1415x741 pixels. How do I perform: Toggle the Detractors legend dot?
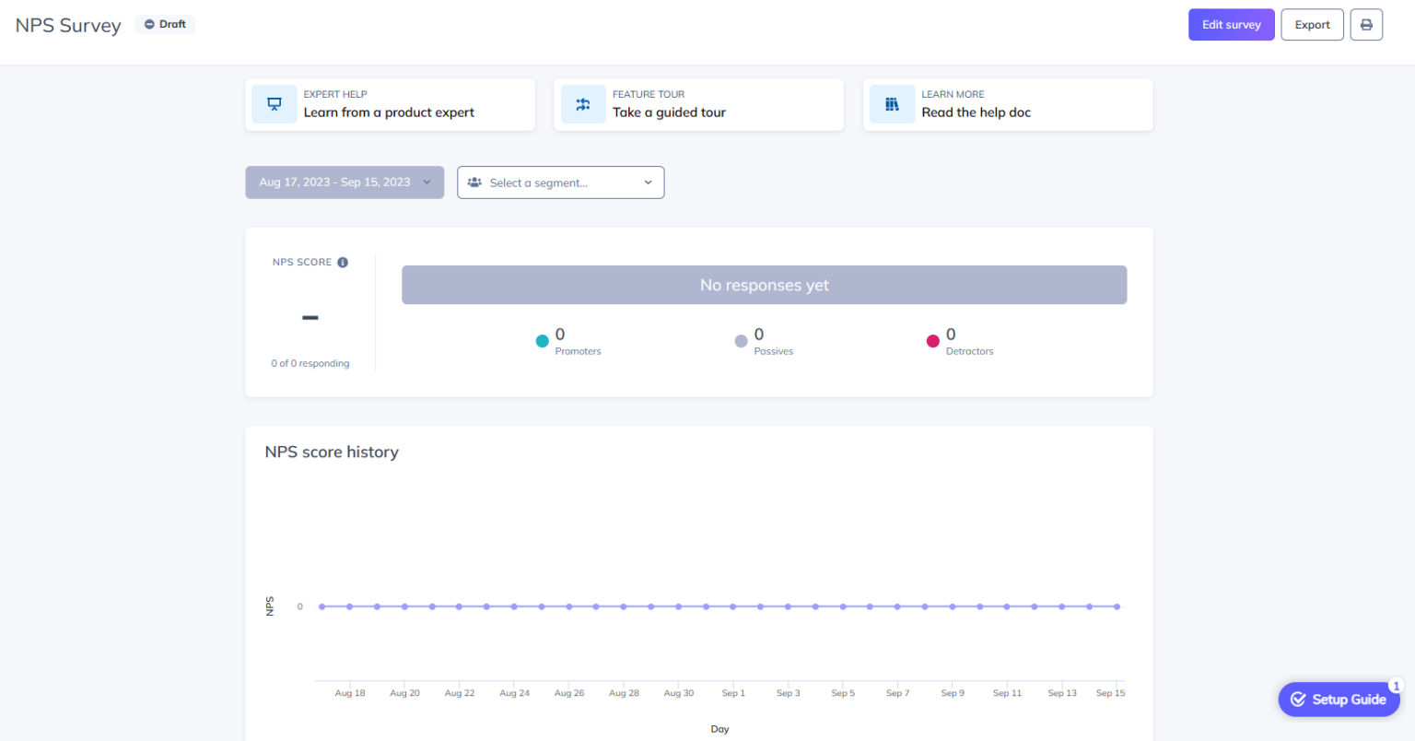933,340
